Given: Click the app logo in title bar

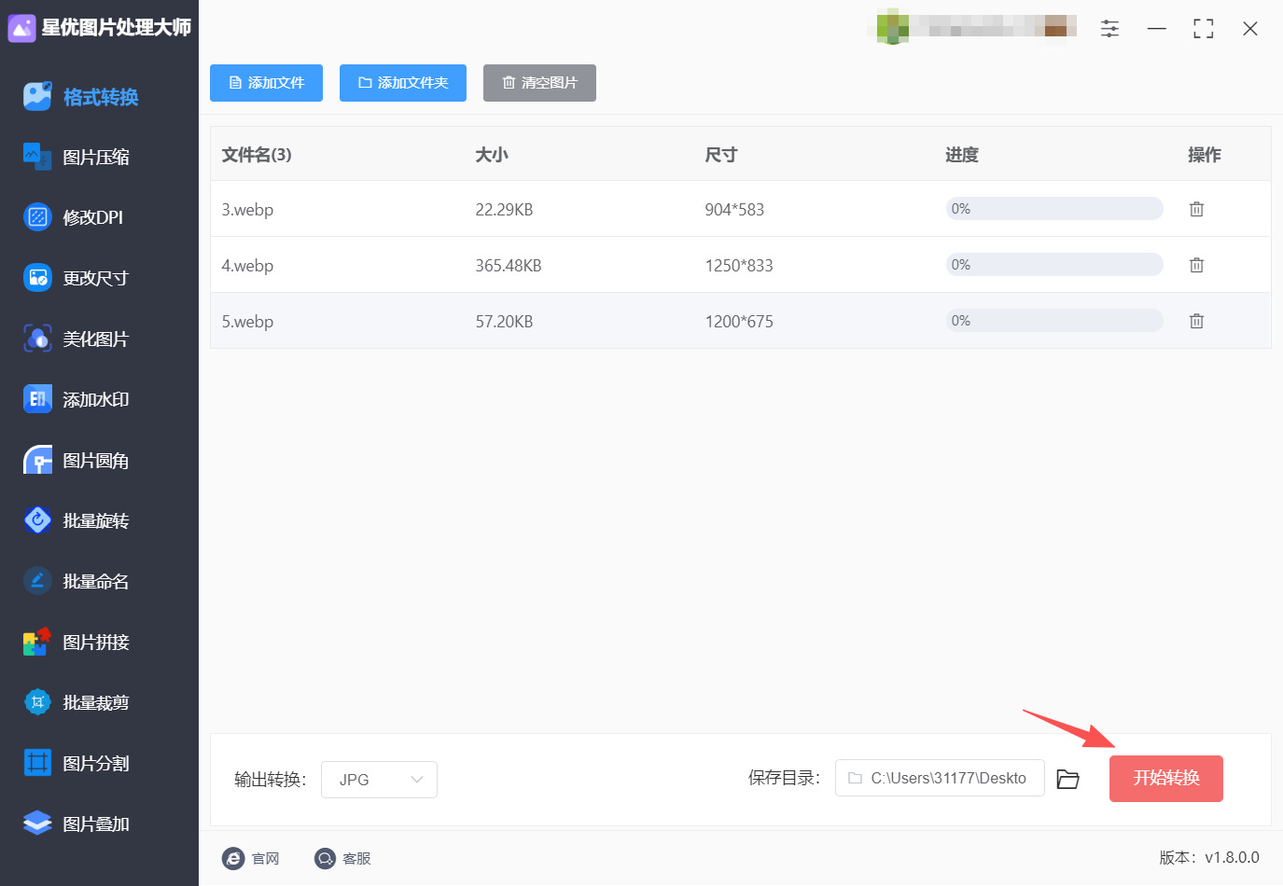Looking at the screenshot, I should tap(21, 28).
